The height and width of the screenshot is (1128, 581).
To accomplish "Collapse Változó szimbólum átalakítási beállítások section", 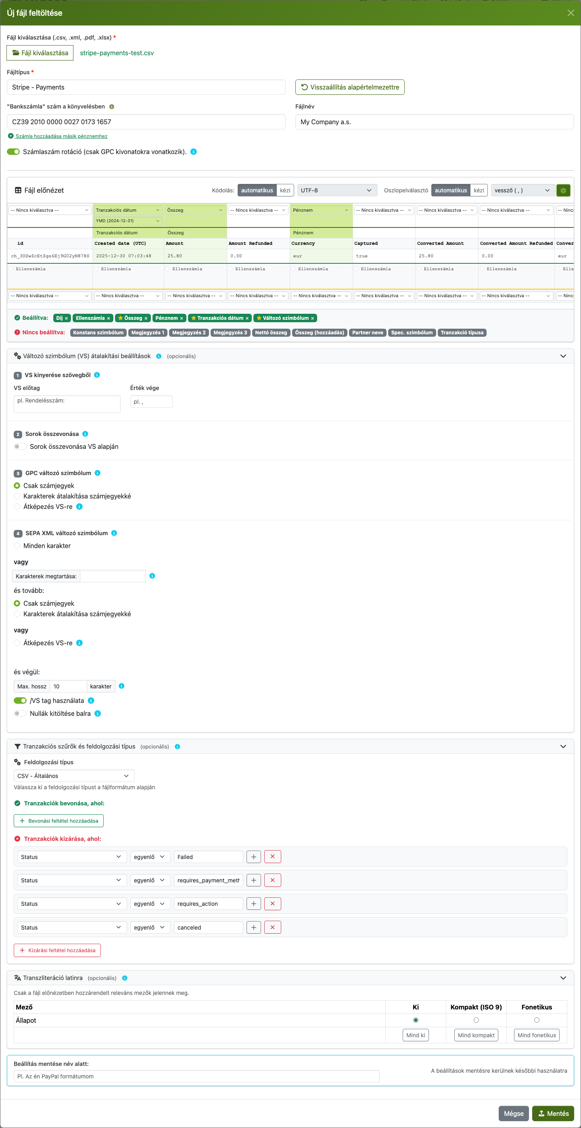I will coord(563,357).
